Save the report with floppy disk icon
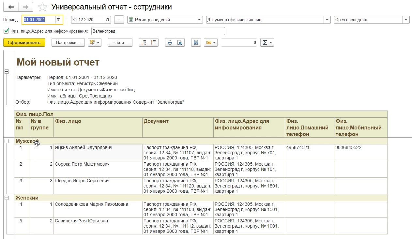This screenshot has height=239, width=412. coord(196,42)
